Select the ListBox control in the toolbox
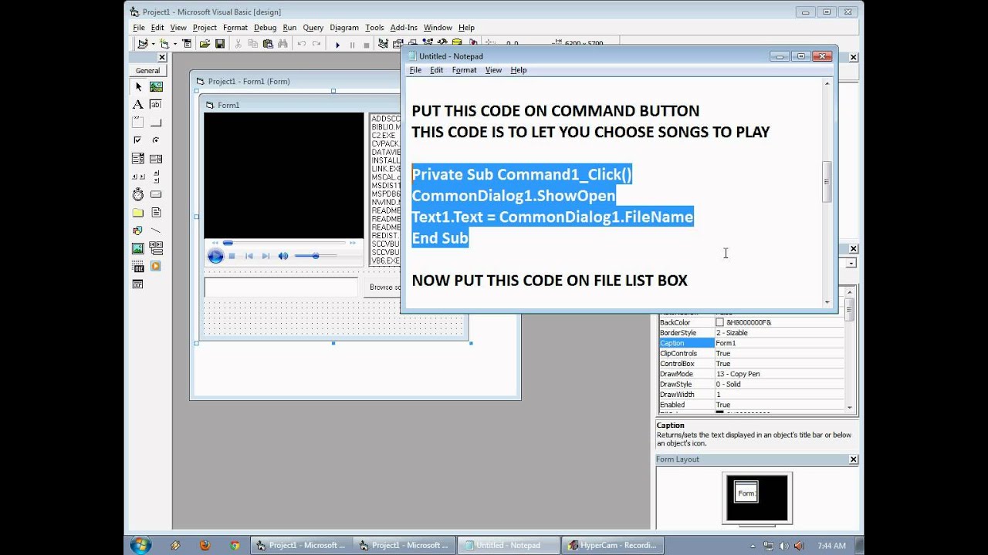988x555 pixels. point(156,159)
